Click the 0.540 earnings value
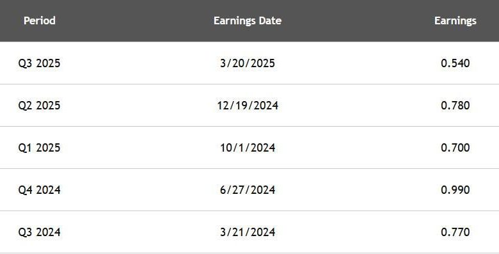The image size is (499, 254). click(455, 63)
